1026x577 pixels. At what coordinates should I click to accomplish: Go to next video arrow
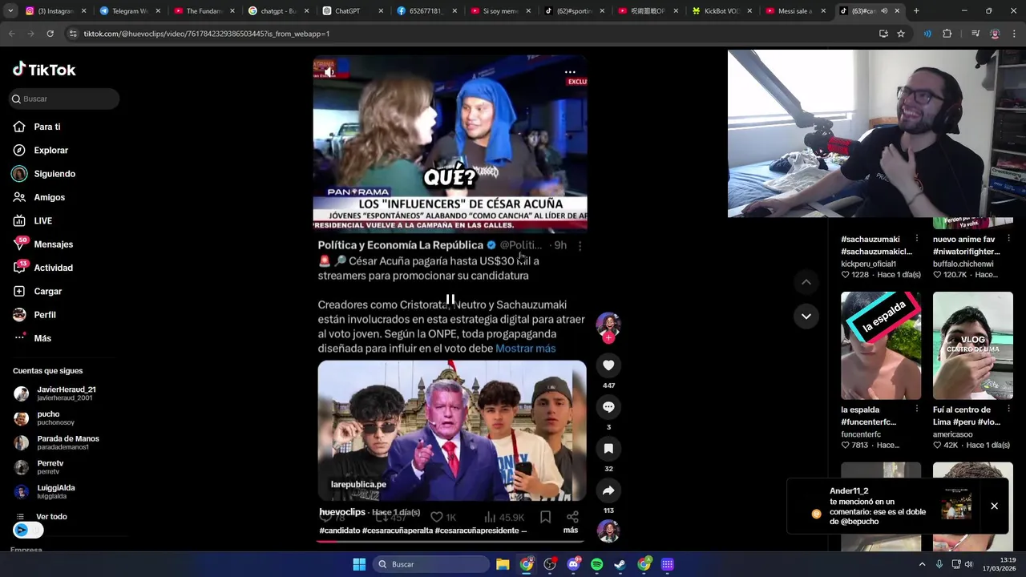coord(806,316)
